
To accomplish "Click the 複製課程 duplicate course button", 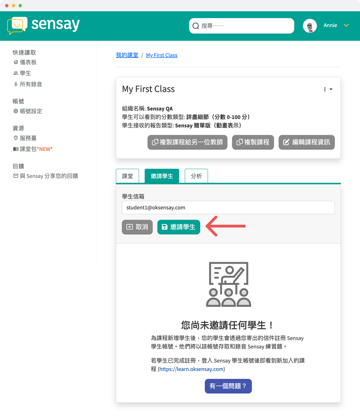I will 253,142.
